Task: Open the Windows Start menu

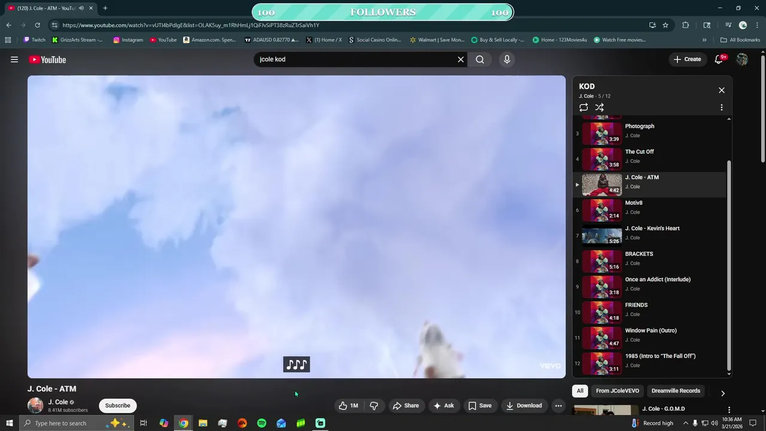Action: click(x=9, y=423)
